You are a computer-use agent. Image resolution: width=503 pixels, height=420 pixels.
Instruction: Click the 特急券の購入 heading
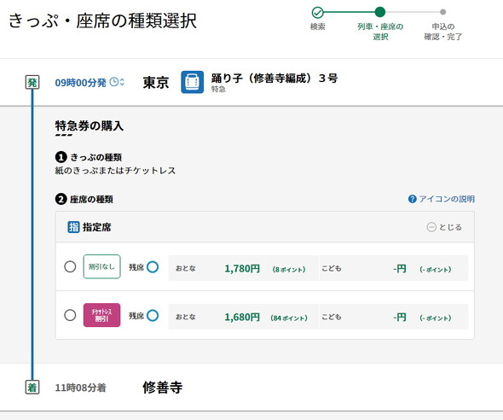(90, 125)
